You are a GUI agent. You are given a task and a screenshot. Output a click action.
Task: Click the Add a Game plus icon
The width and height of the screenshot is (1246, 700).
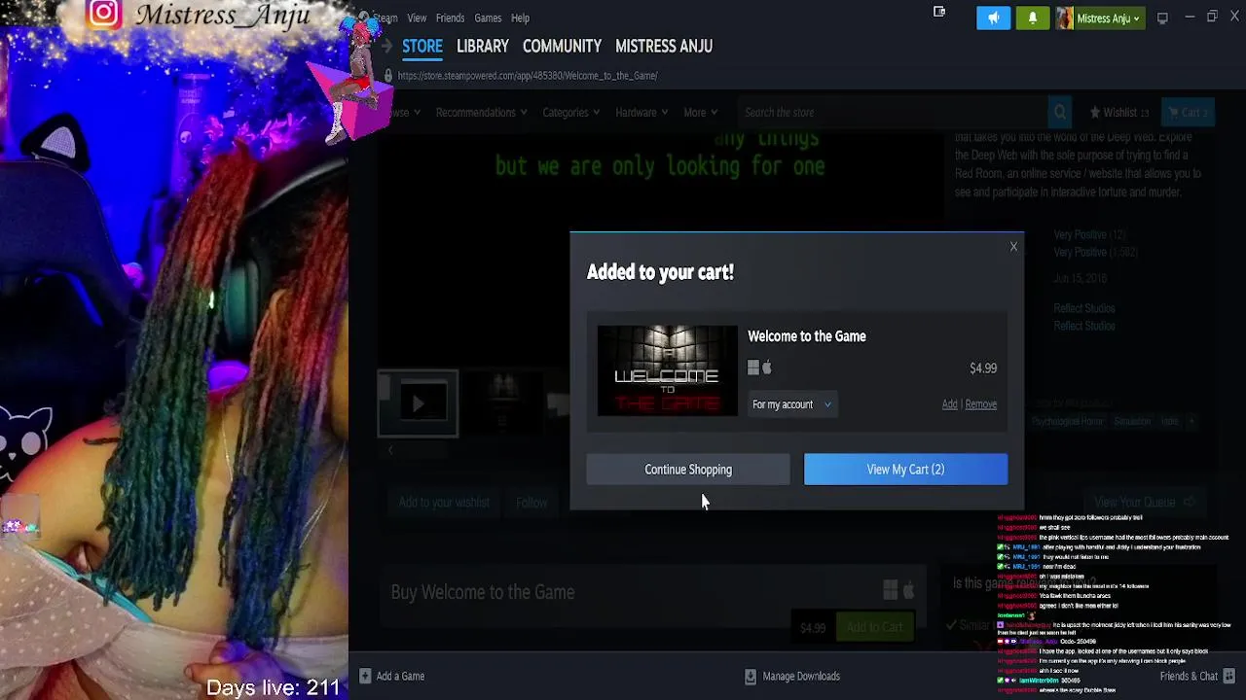pyautogui.click(x=365, y=676)
